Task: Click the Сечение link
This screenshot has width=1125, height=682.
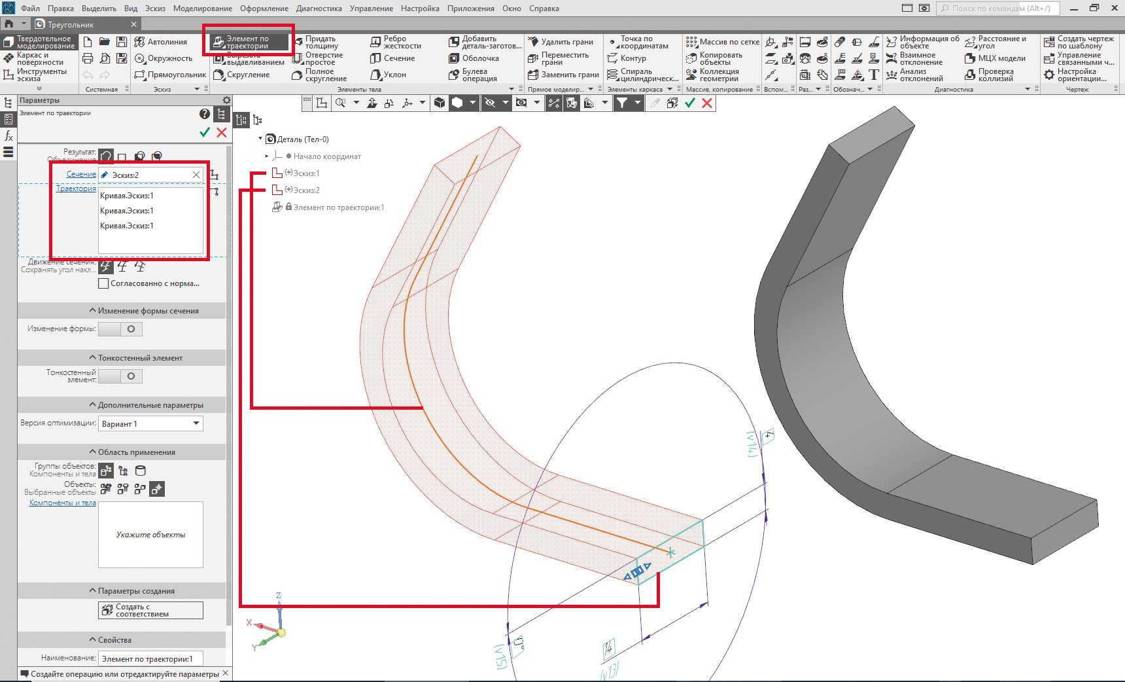Action: [x=81, y=174]
